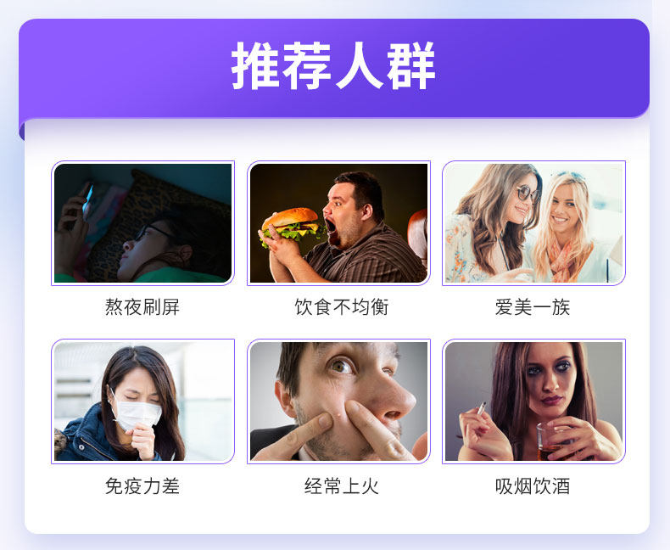Open the smoking and drinking woman image
Image resolution: width=670 pixels, height=550 pixels.
(533, 401)
